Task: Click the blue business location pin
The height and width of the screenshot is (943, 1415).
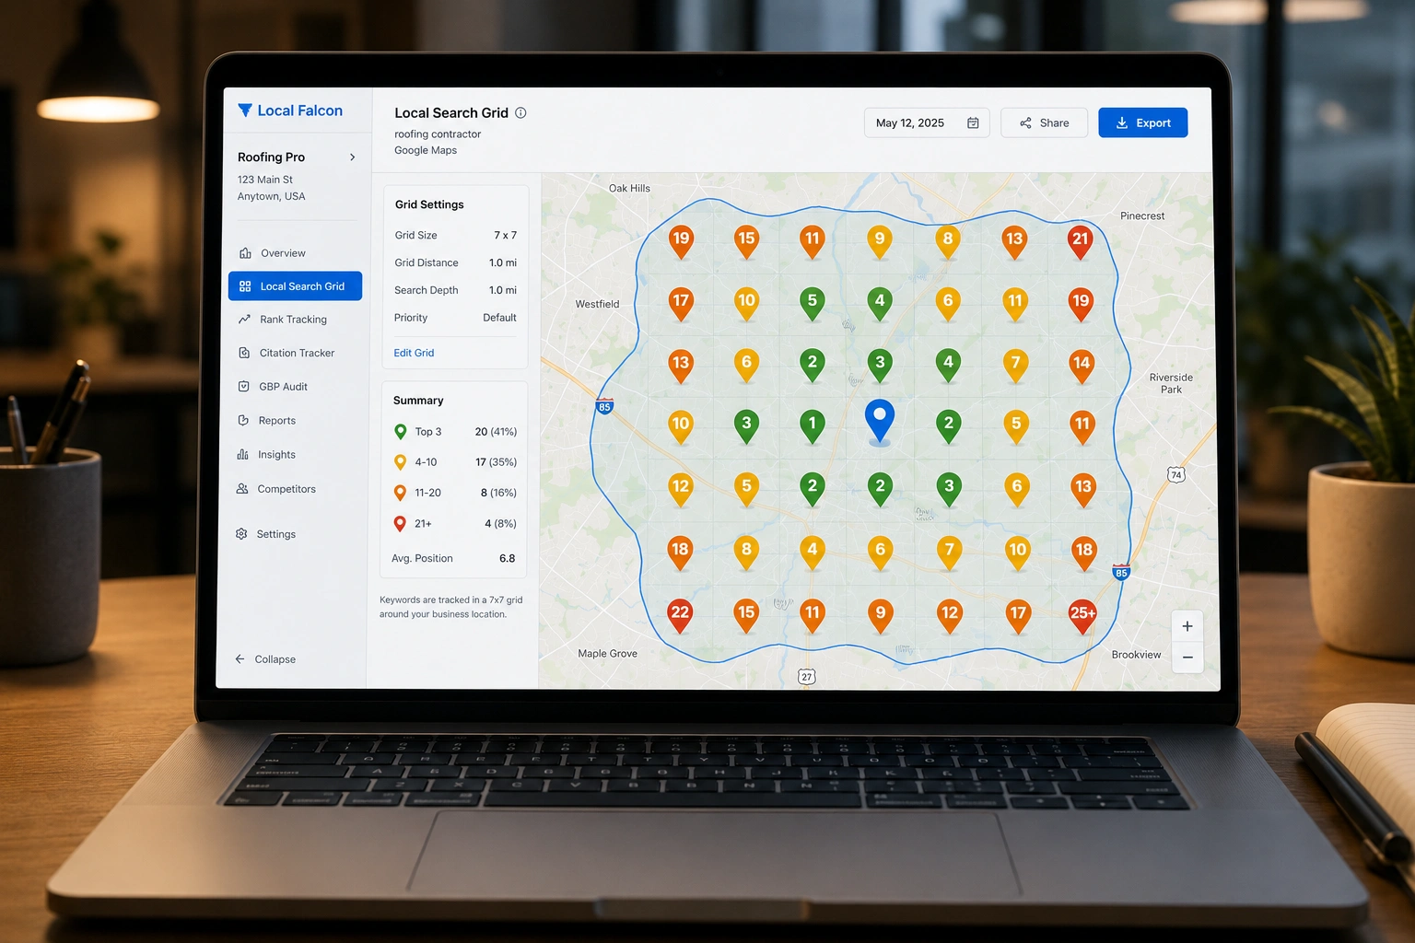Action: tap(880, 422)
